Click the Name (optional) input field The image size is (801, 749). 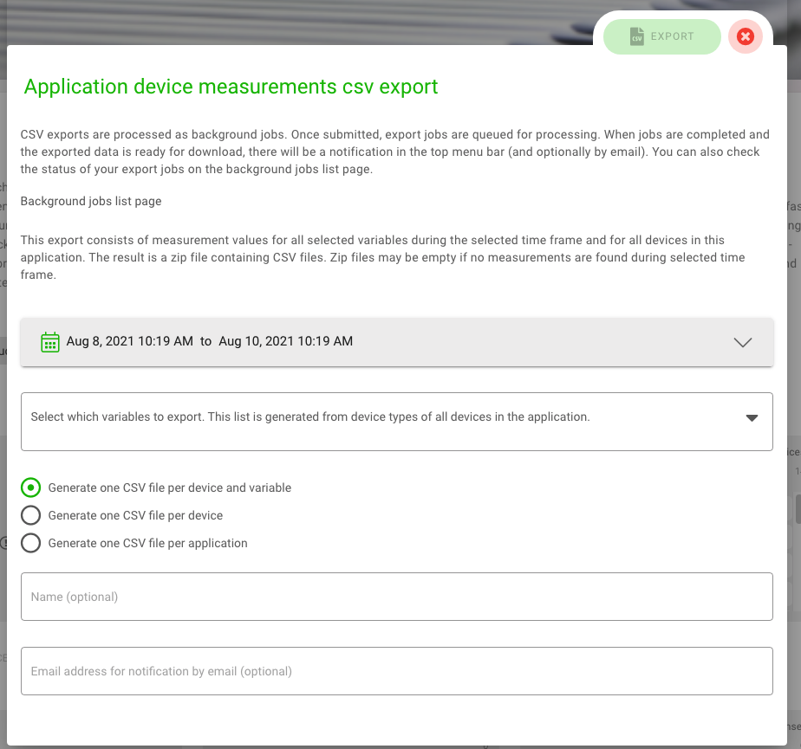pyautogui.click(x=396, y=597)
